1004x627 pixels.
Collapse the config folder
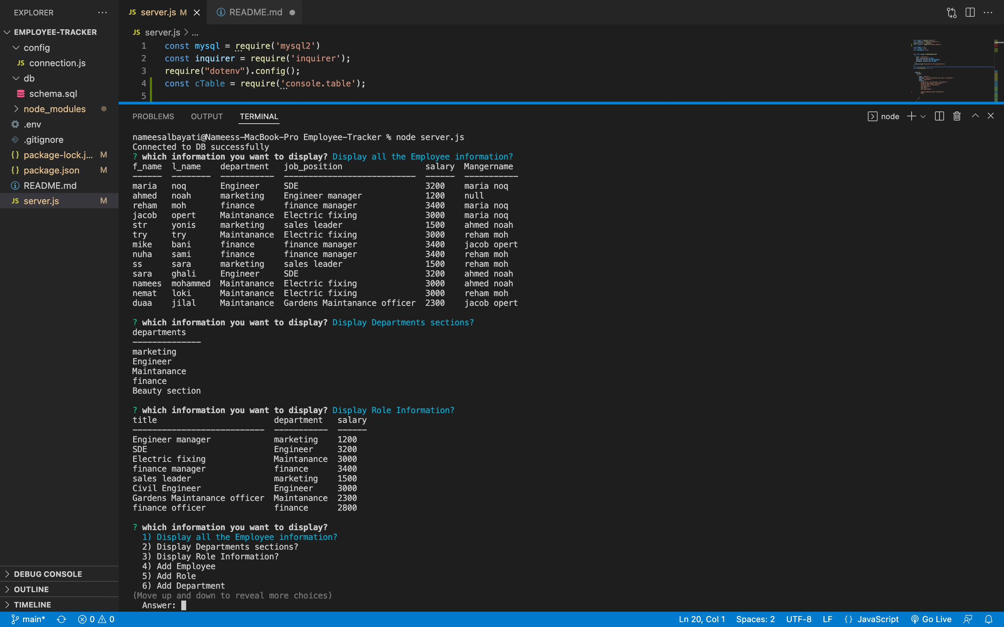[x=37, y=48]
